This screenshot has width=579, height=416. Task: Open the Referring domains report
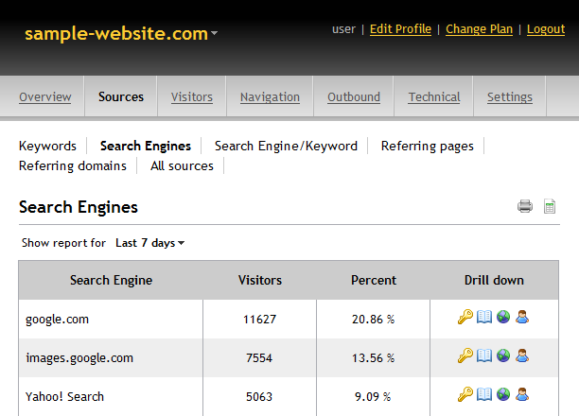tap(73, 165)
